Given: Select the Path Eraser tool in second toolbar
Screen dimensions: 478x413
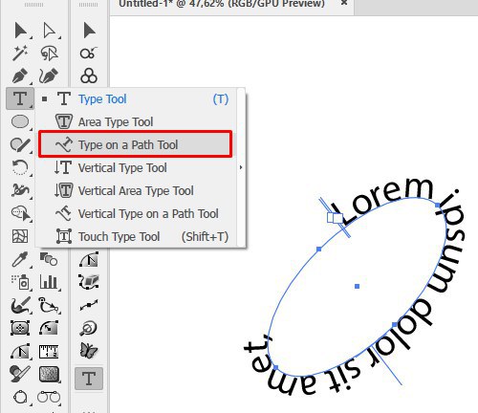Looking at the screenshot, I should point(89,282).
